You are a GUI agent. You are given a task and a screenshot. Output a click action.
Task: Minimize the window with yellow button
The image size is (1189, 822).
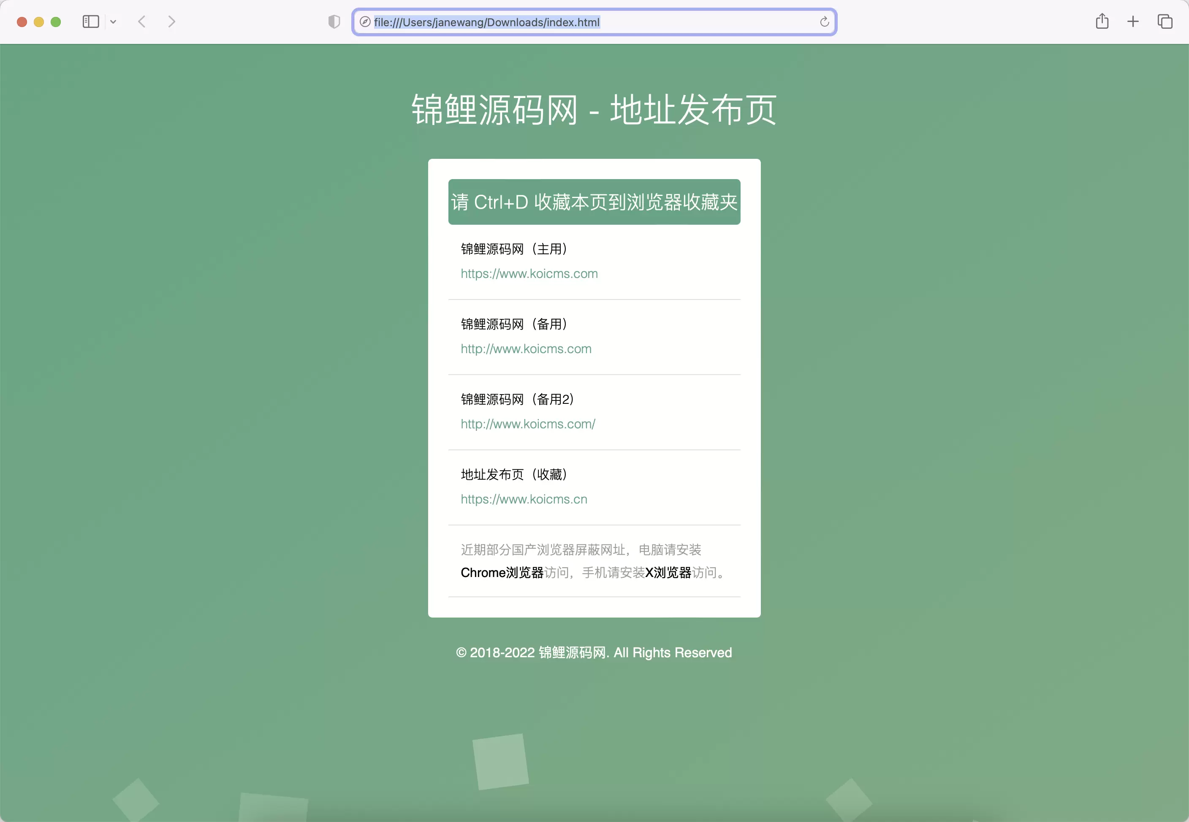(x=38, y=22)
